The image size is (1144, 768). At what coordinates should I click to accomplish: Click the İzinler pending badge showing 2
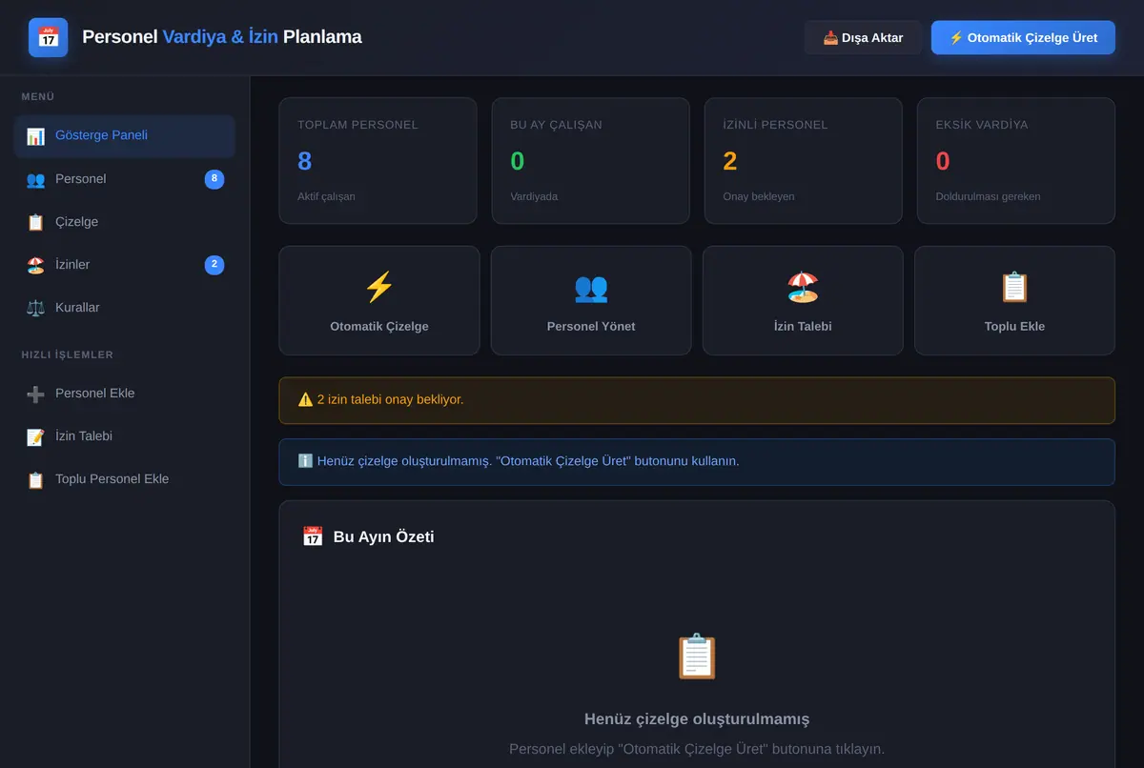214,265
